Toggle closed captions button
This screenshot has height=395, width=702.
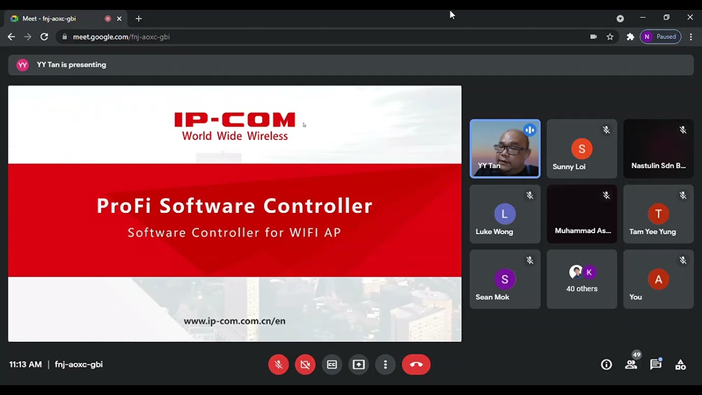tap(332, 364)
